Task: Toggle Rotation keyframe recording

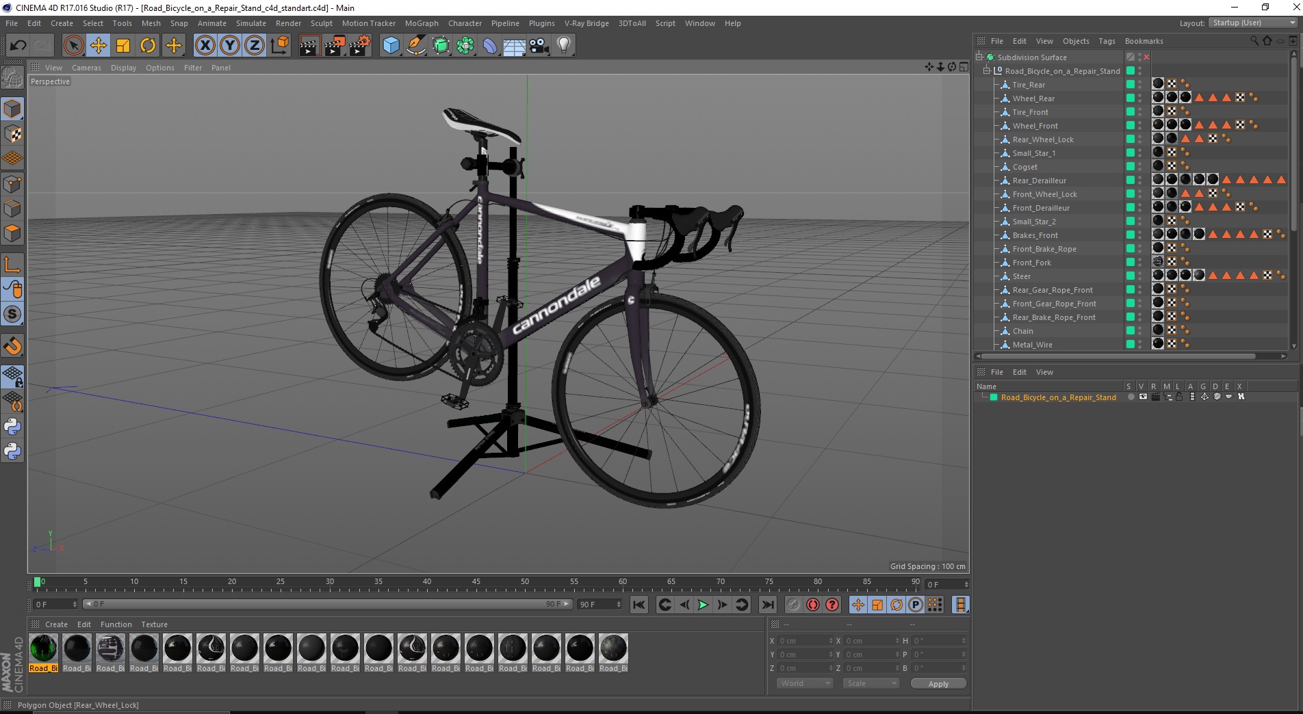Action: [896, 605]
